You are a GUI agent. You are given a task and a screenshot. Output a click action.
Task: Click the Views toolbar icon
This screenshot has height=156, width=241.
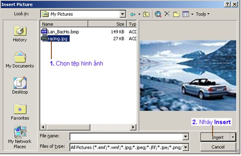pyautogui.click(x=186, y=14)
